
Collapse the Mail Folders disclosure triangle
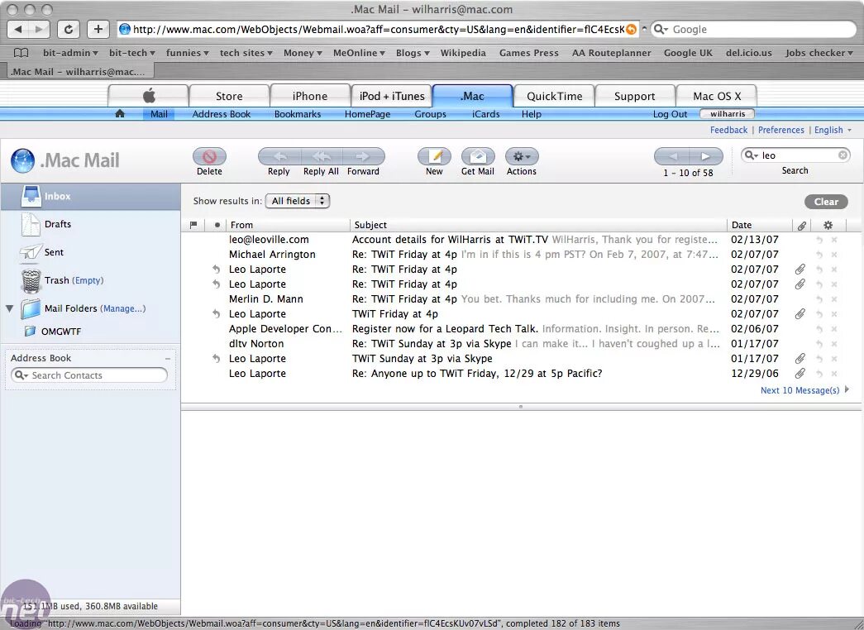click(x=9, y=308)
